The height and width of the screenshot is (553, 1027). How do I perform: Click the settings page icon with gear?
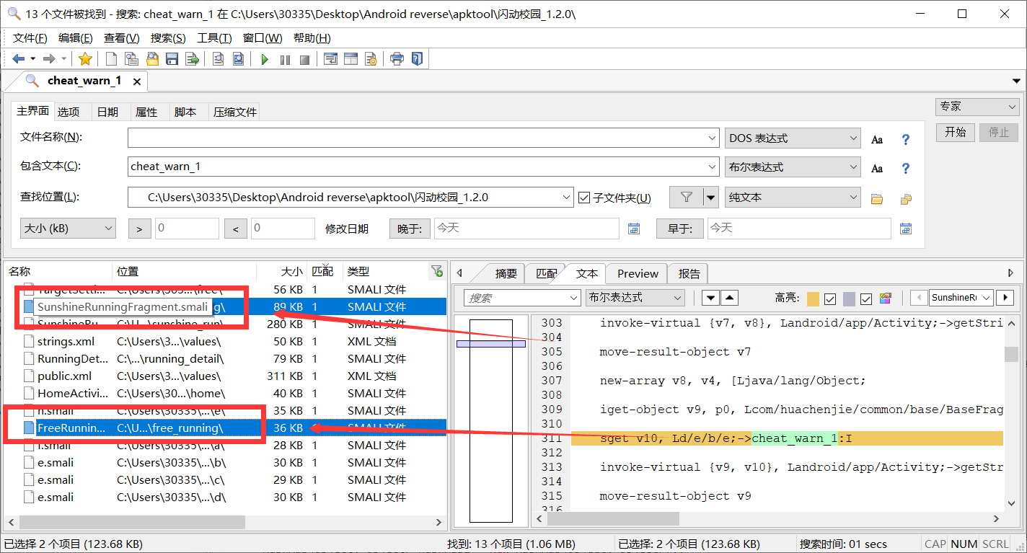(x=371, y=58)
